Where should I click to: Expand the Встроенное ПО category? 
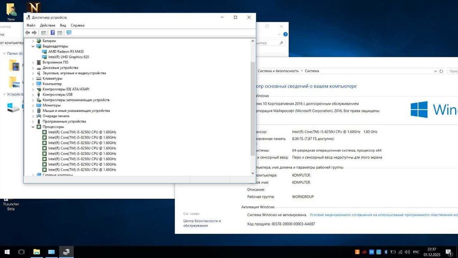(33, 62)
